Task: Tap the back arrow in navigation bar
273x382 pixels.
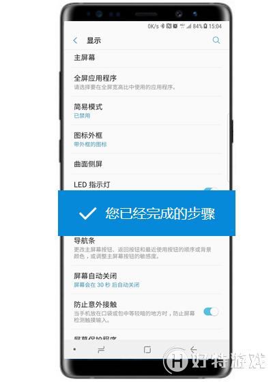Action: (x=194, y=349)
